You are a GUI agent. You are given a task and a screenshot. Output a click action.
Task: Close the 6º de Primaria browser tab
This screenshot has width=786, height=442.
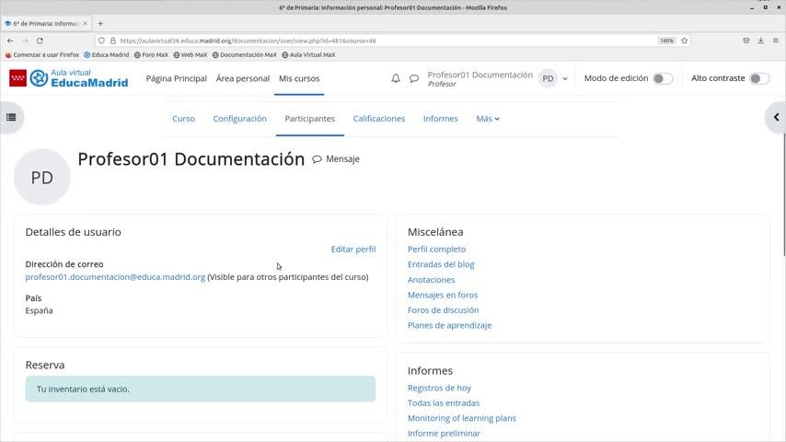pyautogui.click(x=86, y=24)
